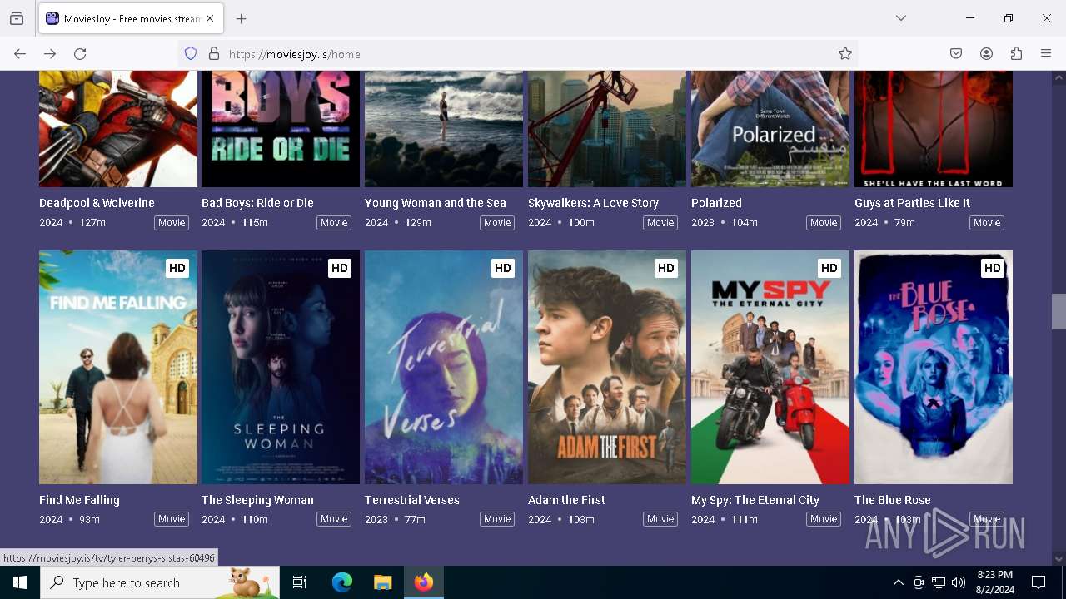The width and height of the screenshot is (1066, 599).
Task: Click Movie tag under Deadpool & Wolverine
Action: [172, 223]
